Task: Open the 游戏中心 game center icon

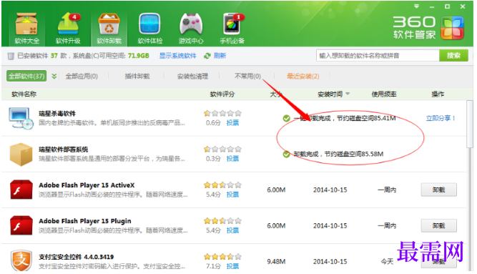Action: 191,29
